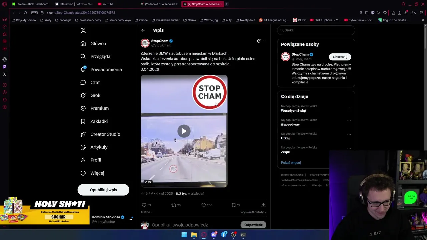The height and width of the screenshot is (240, 427).
Task: Open Grok from the navigation
Action: (90, 95)
